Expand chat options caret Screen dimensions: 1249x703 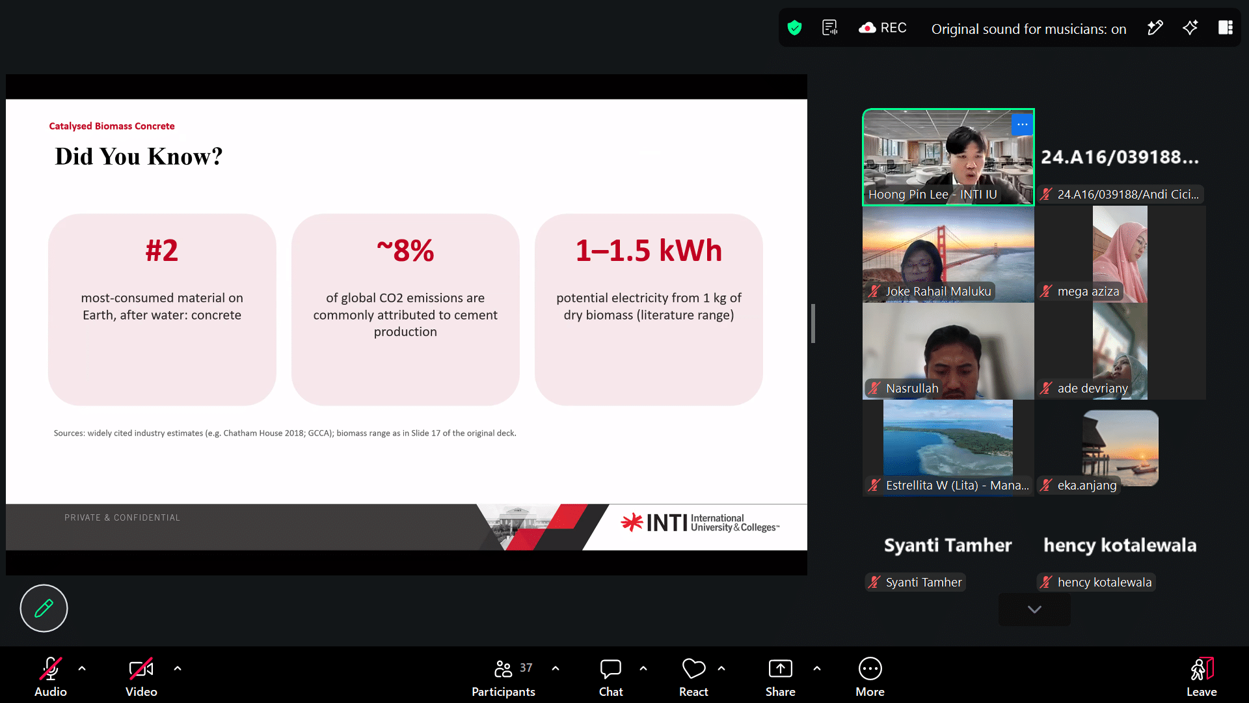click(x=643, y=669)
